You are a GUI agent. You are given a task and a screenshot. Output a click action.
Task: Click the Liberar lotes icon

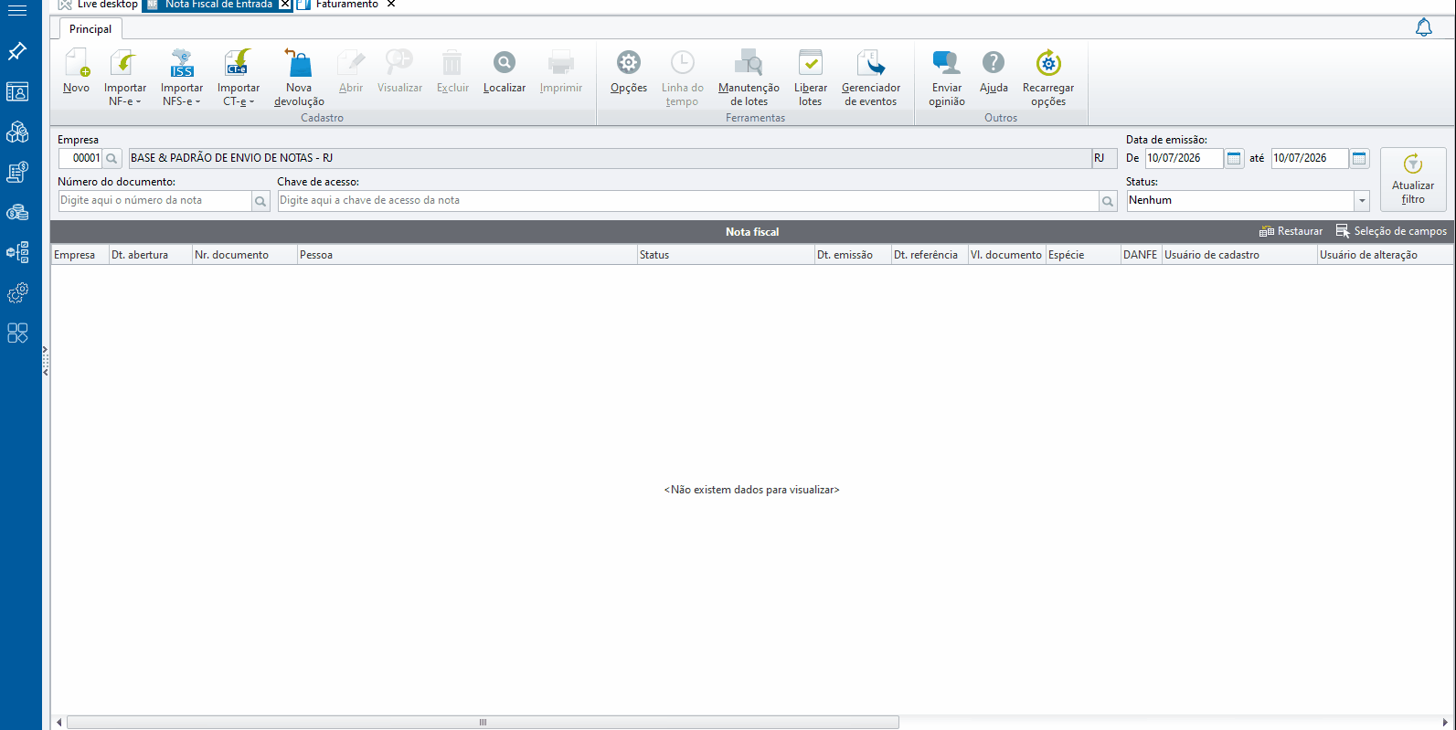click(x=810, y=63)
